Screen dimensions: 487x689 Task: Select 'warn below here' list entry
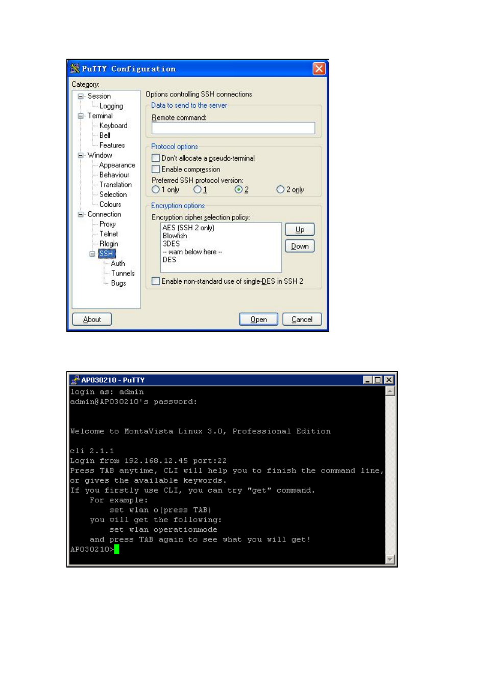point(192,252)
